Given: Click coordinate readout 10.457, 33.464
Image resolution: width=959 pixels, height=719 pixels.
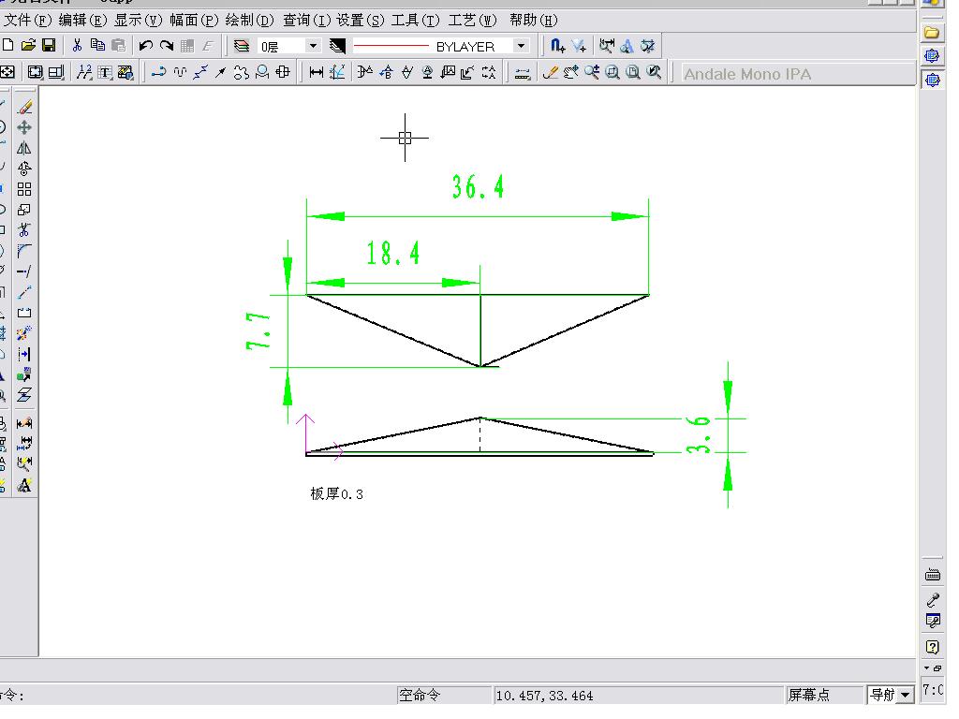Looking at the screenshot, I should (544, 696).
